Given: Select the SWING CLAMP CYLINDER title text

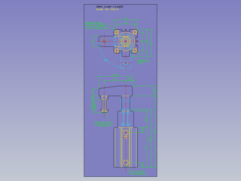Looking at the screenshot, I should click(110, 6).
